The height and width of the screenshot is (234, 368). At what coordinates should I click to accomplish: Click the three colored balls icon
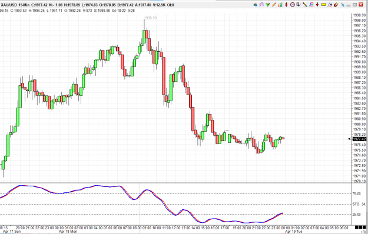click(255, 5)
